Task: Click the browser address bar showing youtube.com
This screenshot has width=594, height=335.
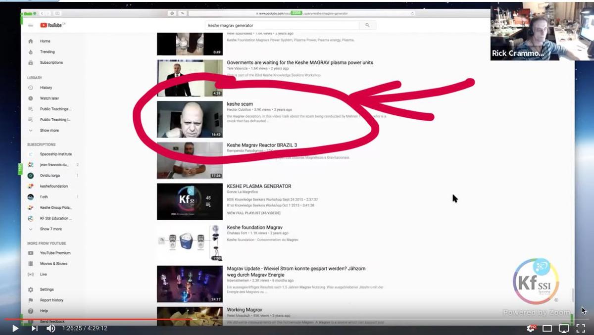Action: click(x=301, y=13)
